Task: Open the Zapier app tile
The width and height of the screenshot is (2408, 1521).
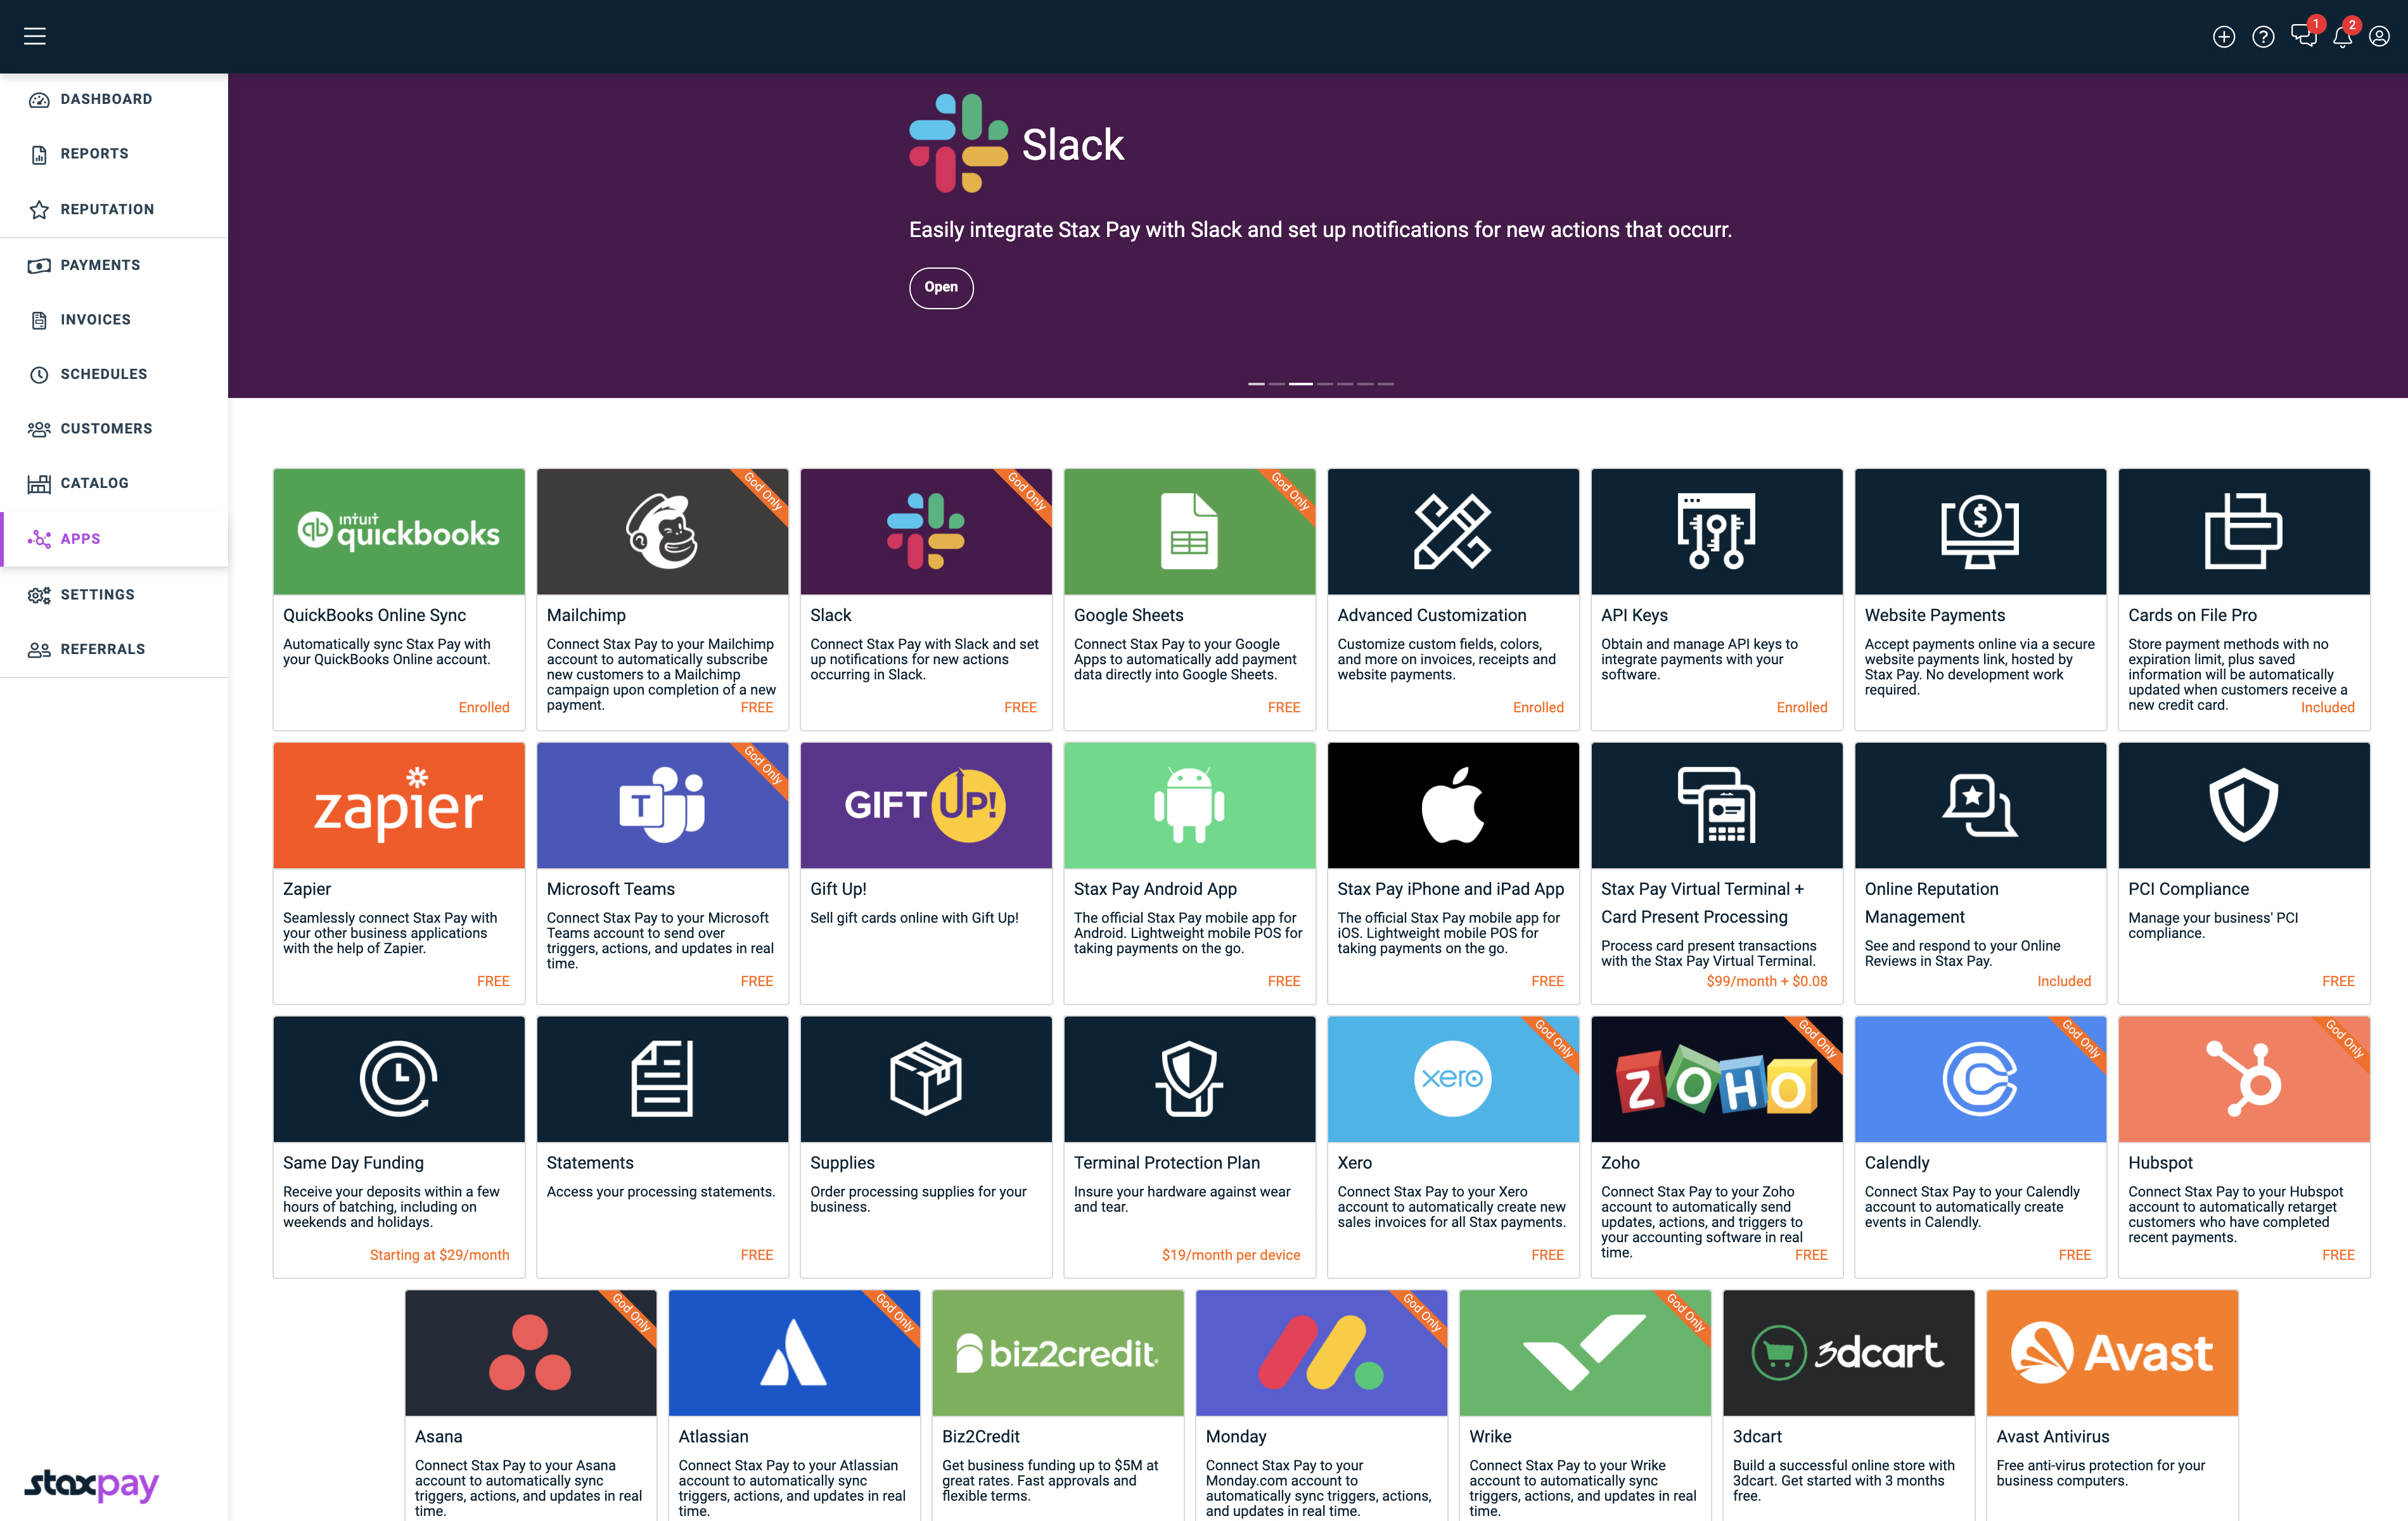Action: (x=398, y=871)
